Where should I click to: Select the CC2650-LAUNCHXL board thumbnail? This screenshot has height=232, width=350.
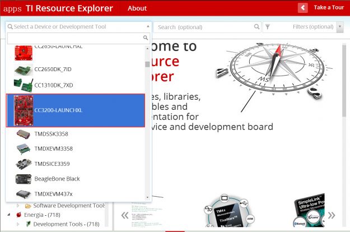tap(24, 53)
